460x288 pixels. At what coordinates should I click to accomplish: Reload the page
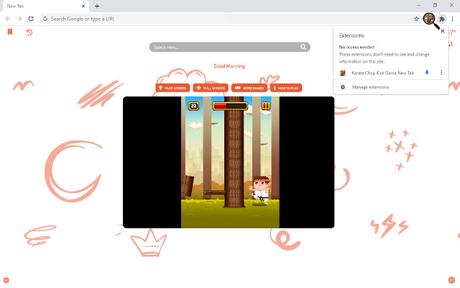point(31,19)
